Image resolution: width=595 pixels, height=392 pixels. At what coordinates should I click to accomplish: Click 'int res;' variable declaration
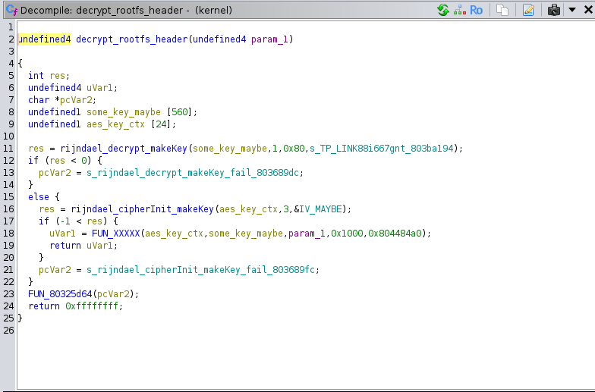pyautogui.click(x=49, y=76)
